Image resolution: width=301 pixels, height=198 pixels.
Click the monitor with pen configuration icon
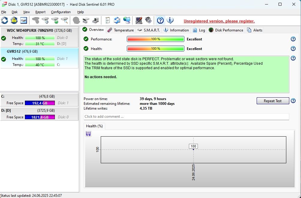click(139, 20)
